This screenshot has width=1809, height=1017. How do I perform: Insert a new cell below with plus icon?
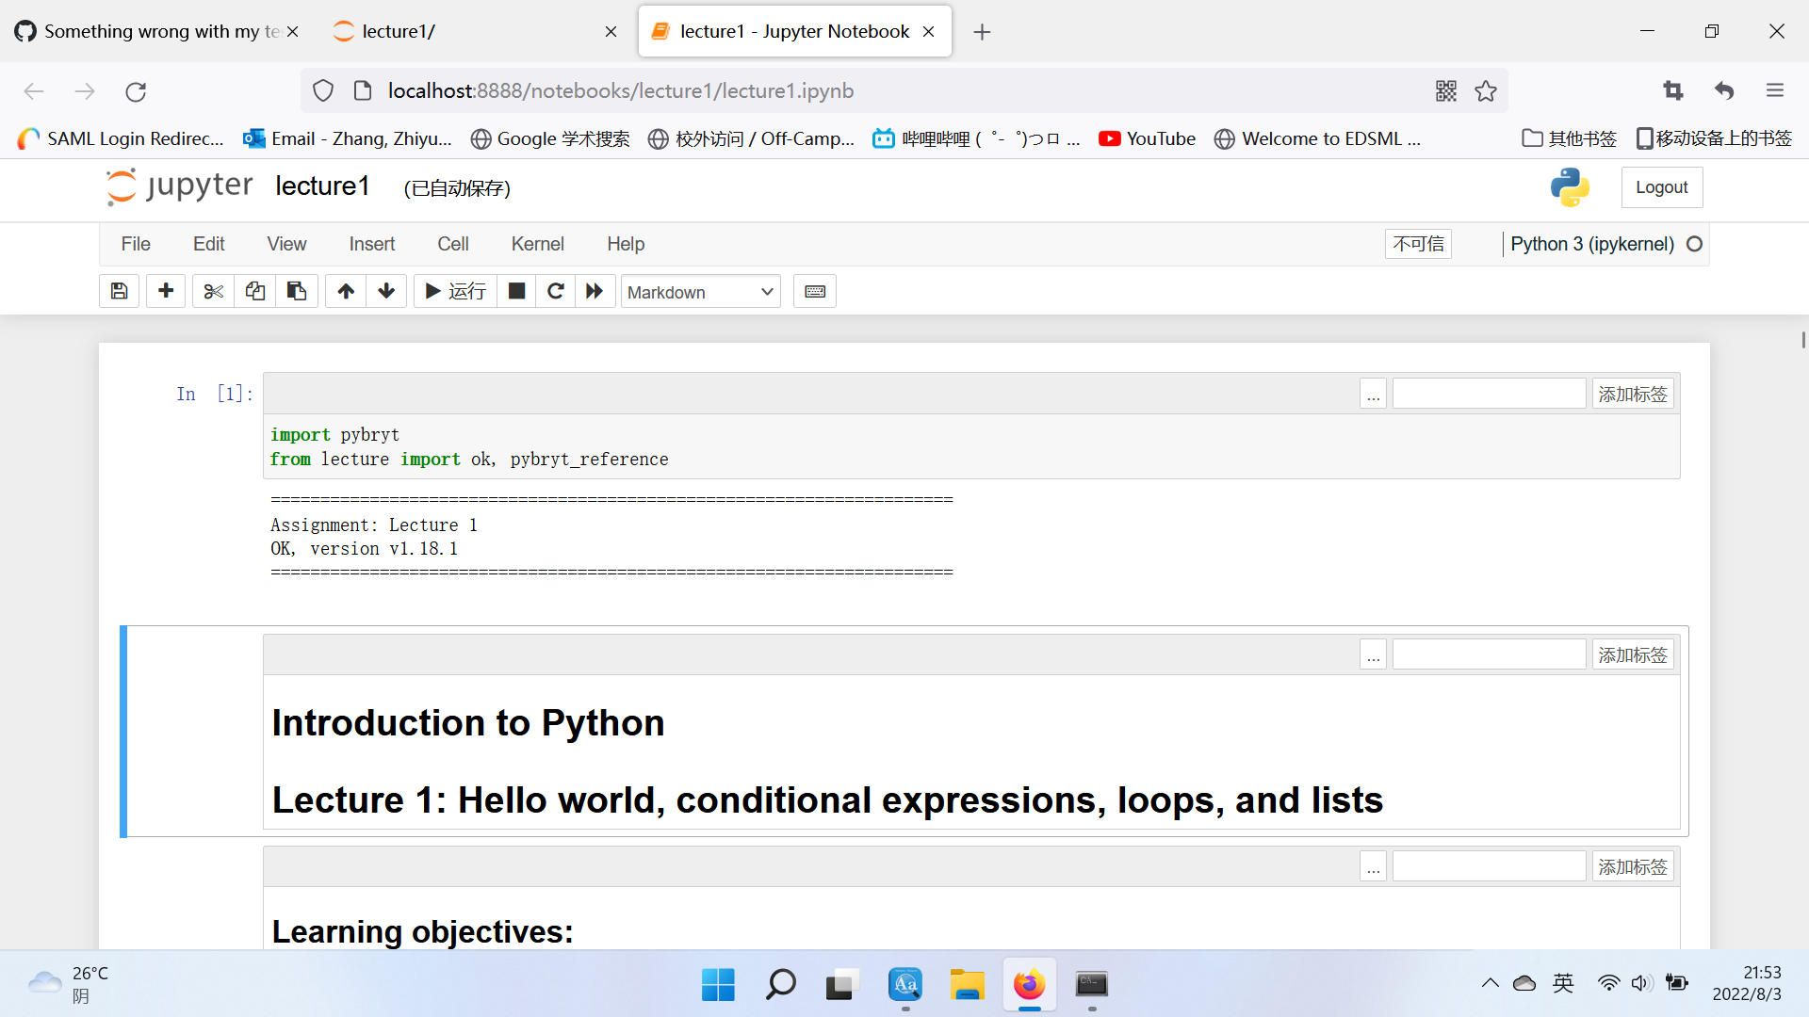coord(166,291)
